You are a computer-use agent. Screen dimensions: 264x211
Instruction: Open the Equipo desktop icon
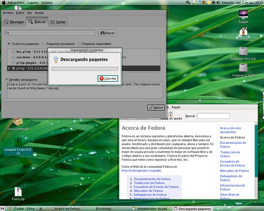(243, 17)
